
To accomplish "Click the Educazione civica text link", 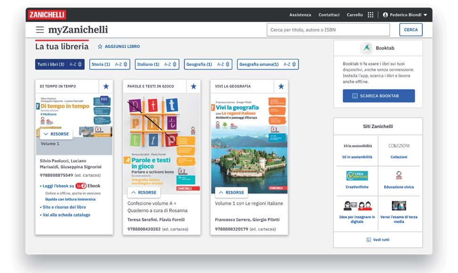I will pyautogui.click(x=399, y=187).
